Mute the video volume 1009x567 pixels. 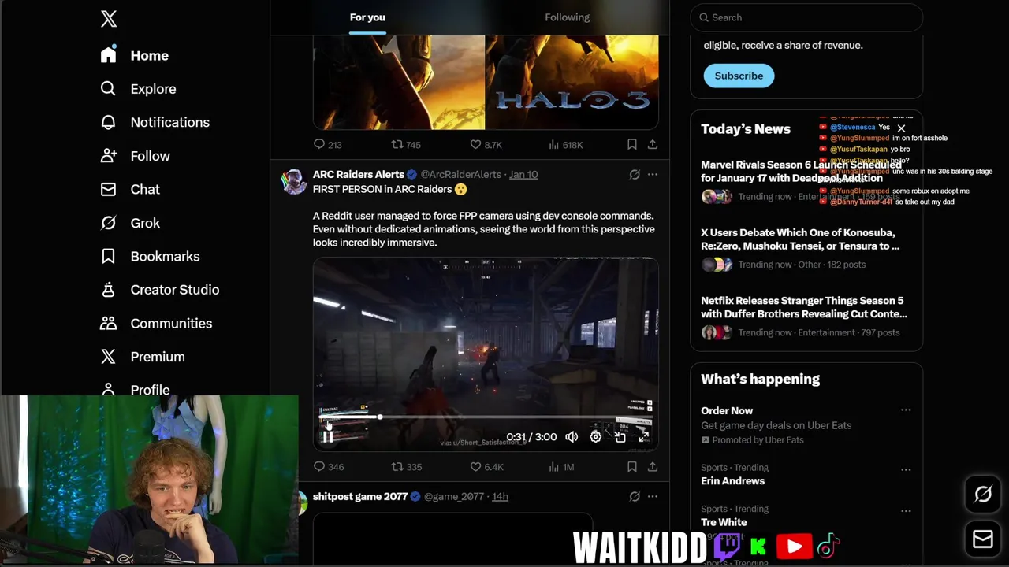click(x=572, y=437)
